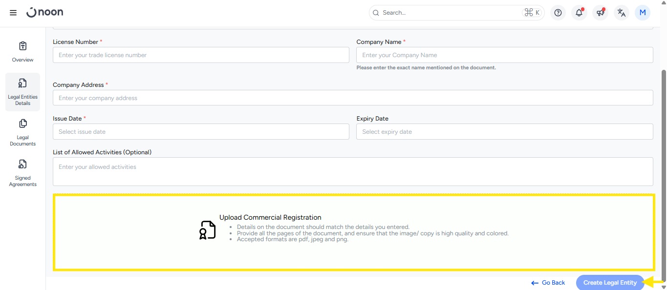The height and width of the screenshot is (290, 667).
Task: Open the Expiry Date picker field
Action: coord(504,132)
